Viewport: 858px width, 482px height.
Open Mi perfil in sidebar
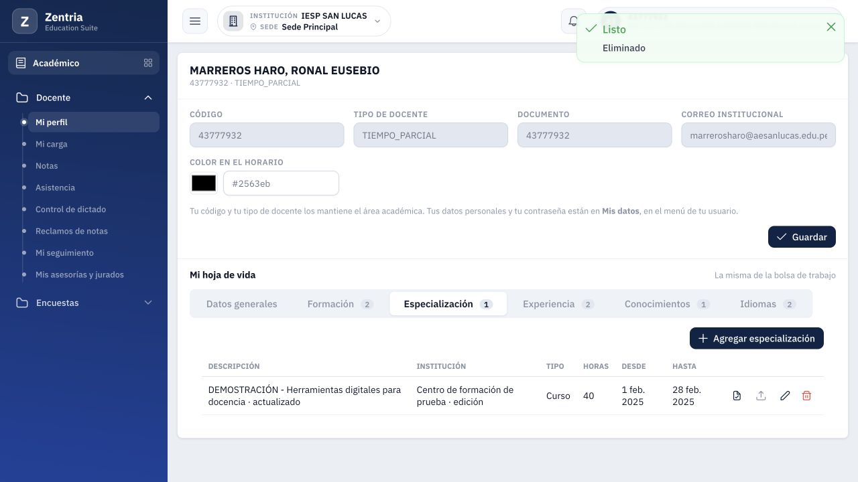pyautogui.click(x=93, y=122)
